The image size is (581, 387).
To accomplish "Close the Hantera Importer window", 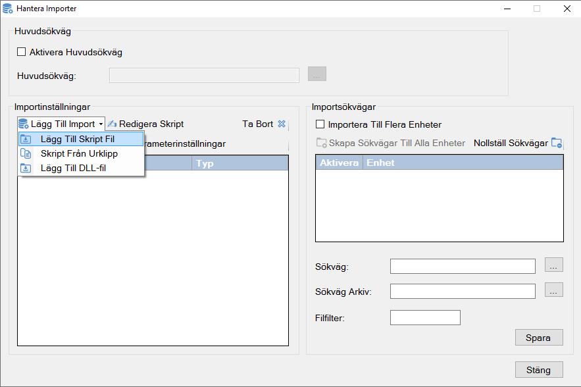I will [x=567, y=9].
